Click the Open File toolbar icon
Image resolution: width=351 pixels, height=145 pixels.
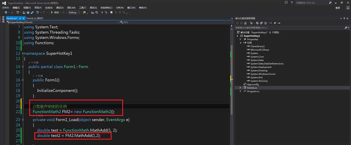click(x=24, y=12)
